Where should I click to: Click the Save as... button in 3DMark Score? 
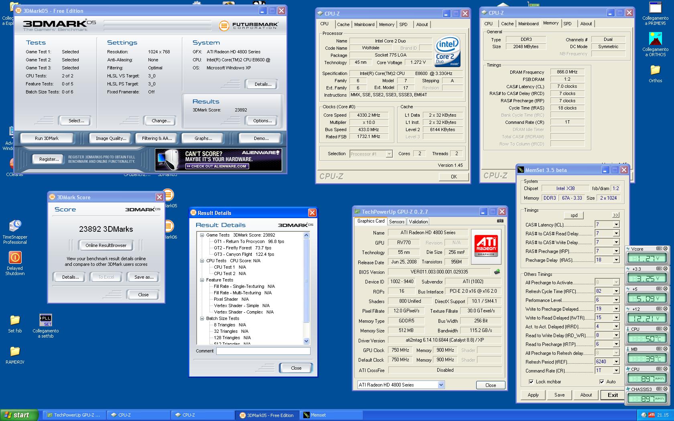point(144,277)
